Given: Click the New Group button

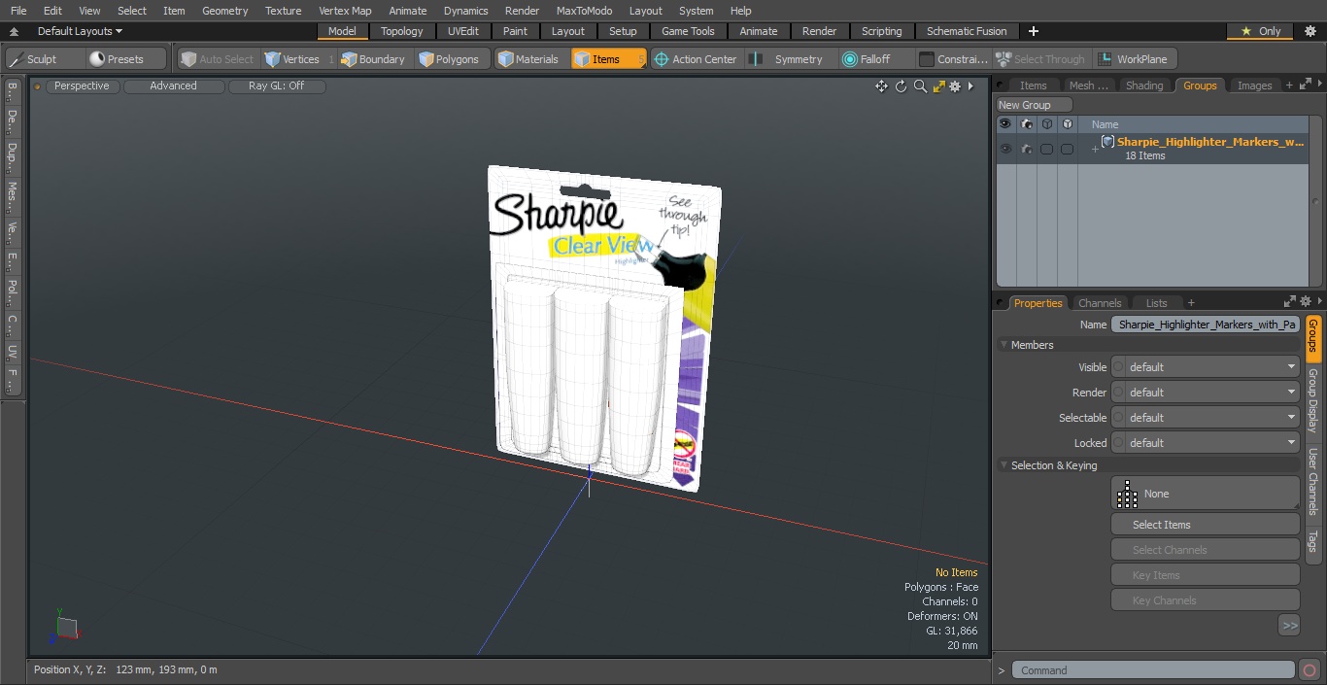Looking at the screenshot, I should (1035, 105).
